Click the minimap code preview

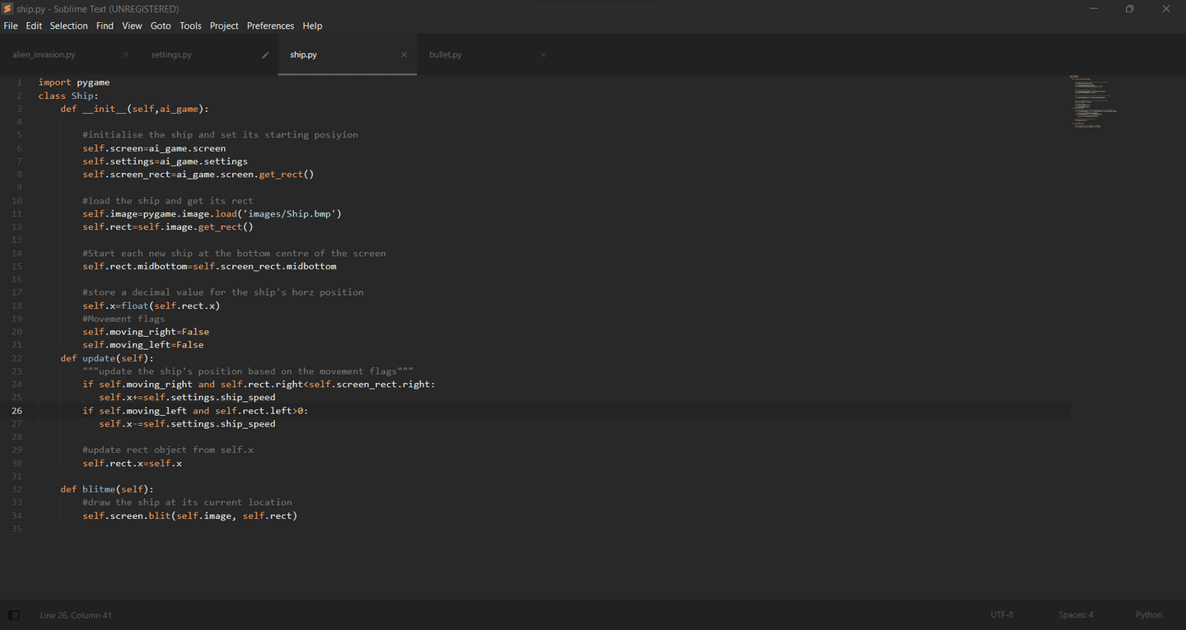(x=1094, y=101)
